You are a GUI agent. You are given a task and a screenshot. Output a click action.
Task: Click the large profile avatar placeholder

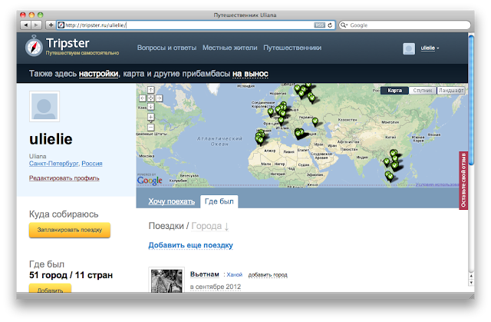tap(44, 106)
